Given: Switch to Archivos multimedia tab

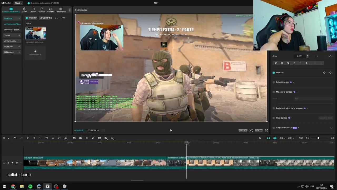Looking at the screenshot, I should (x=11, y=10).
